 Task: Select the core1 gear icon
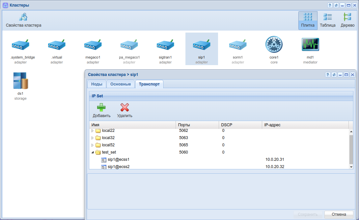274,45
